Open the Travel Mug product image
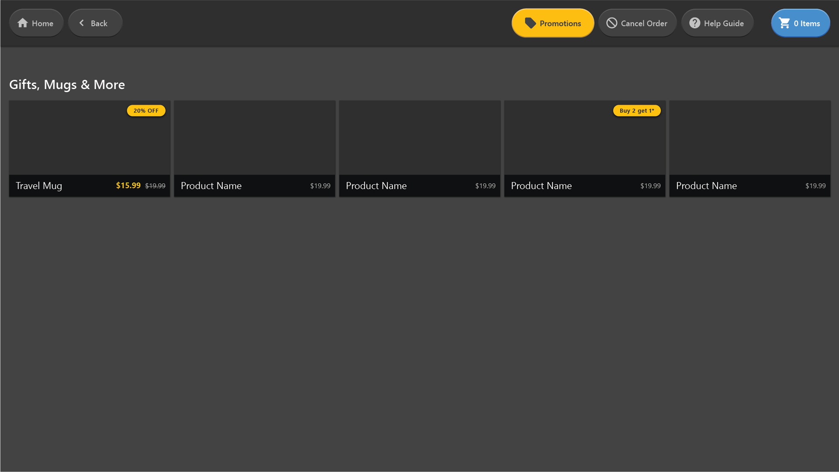 pos(90,138)
